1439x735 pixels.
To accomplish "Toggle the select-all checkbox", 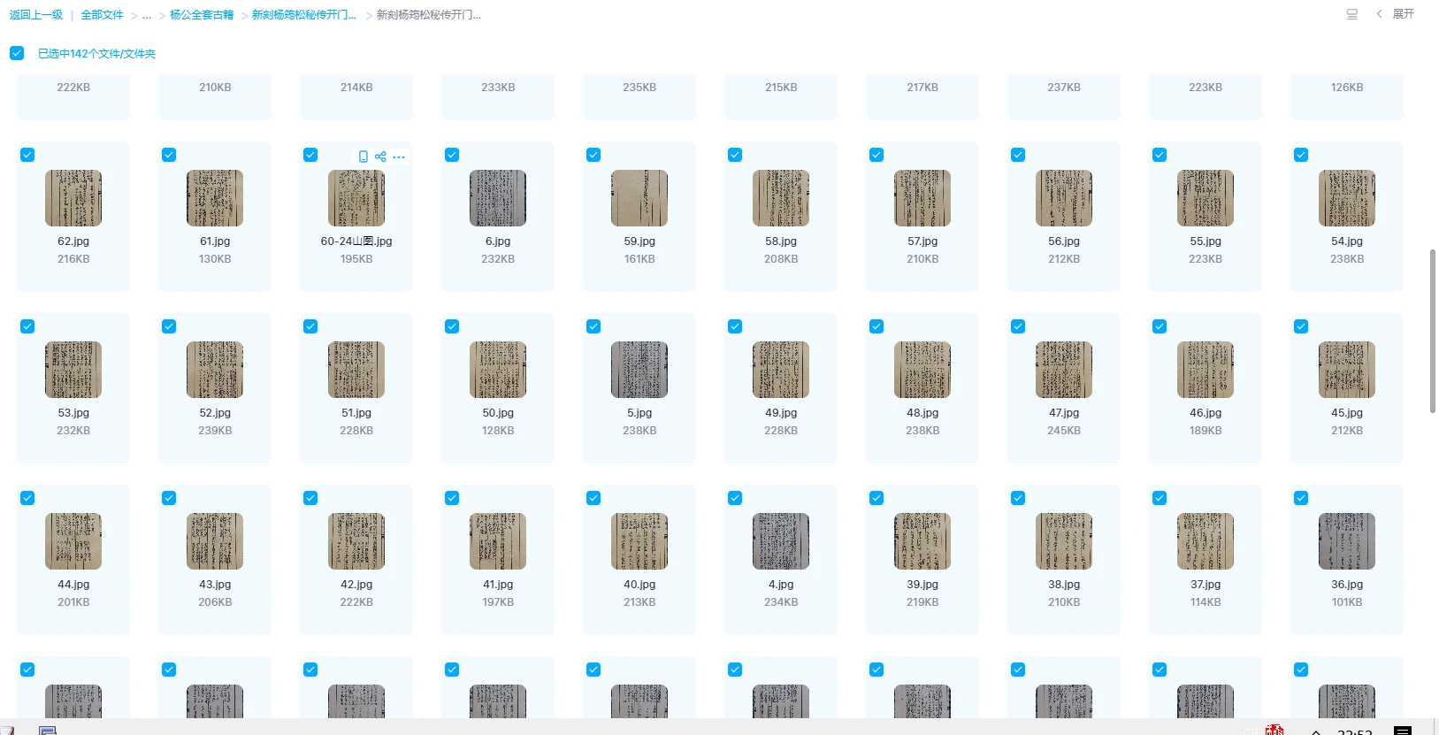I will point(17,53).
